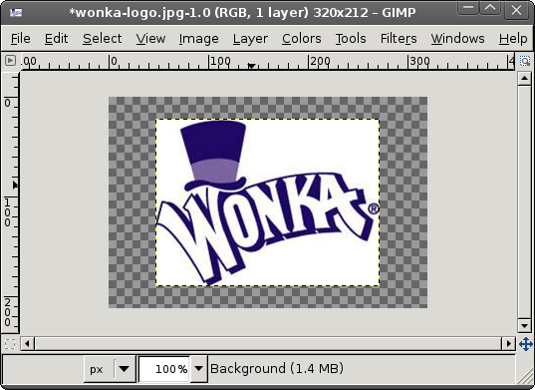
Task: Open the Image menu
Action: (x=199, y=38)
